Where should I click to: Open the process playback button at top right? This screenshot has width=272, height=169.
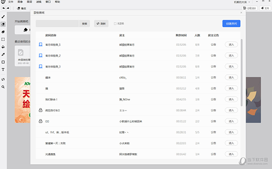pyautogui.click(x=249, y=8)
